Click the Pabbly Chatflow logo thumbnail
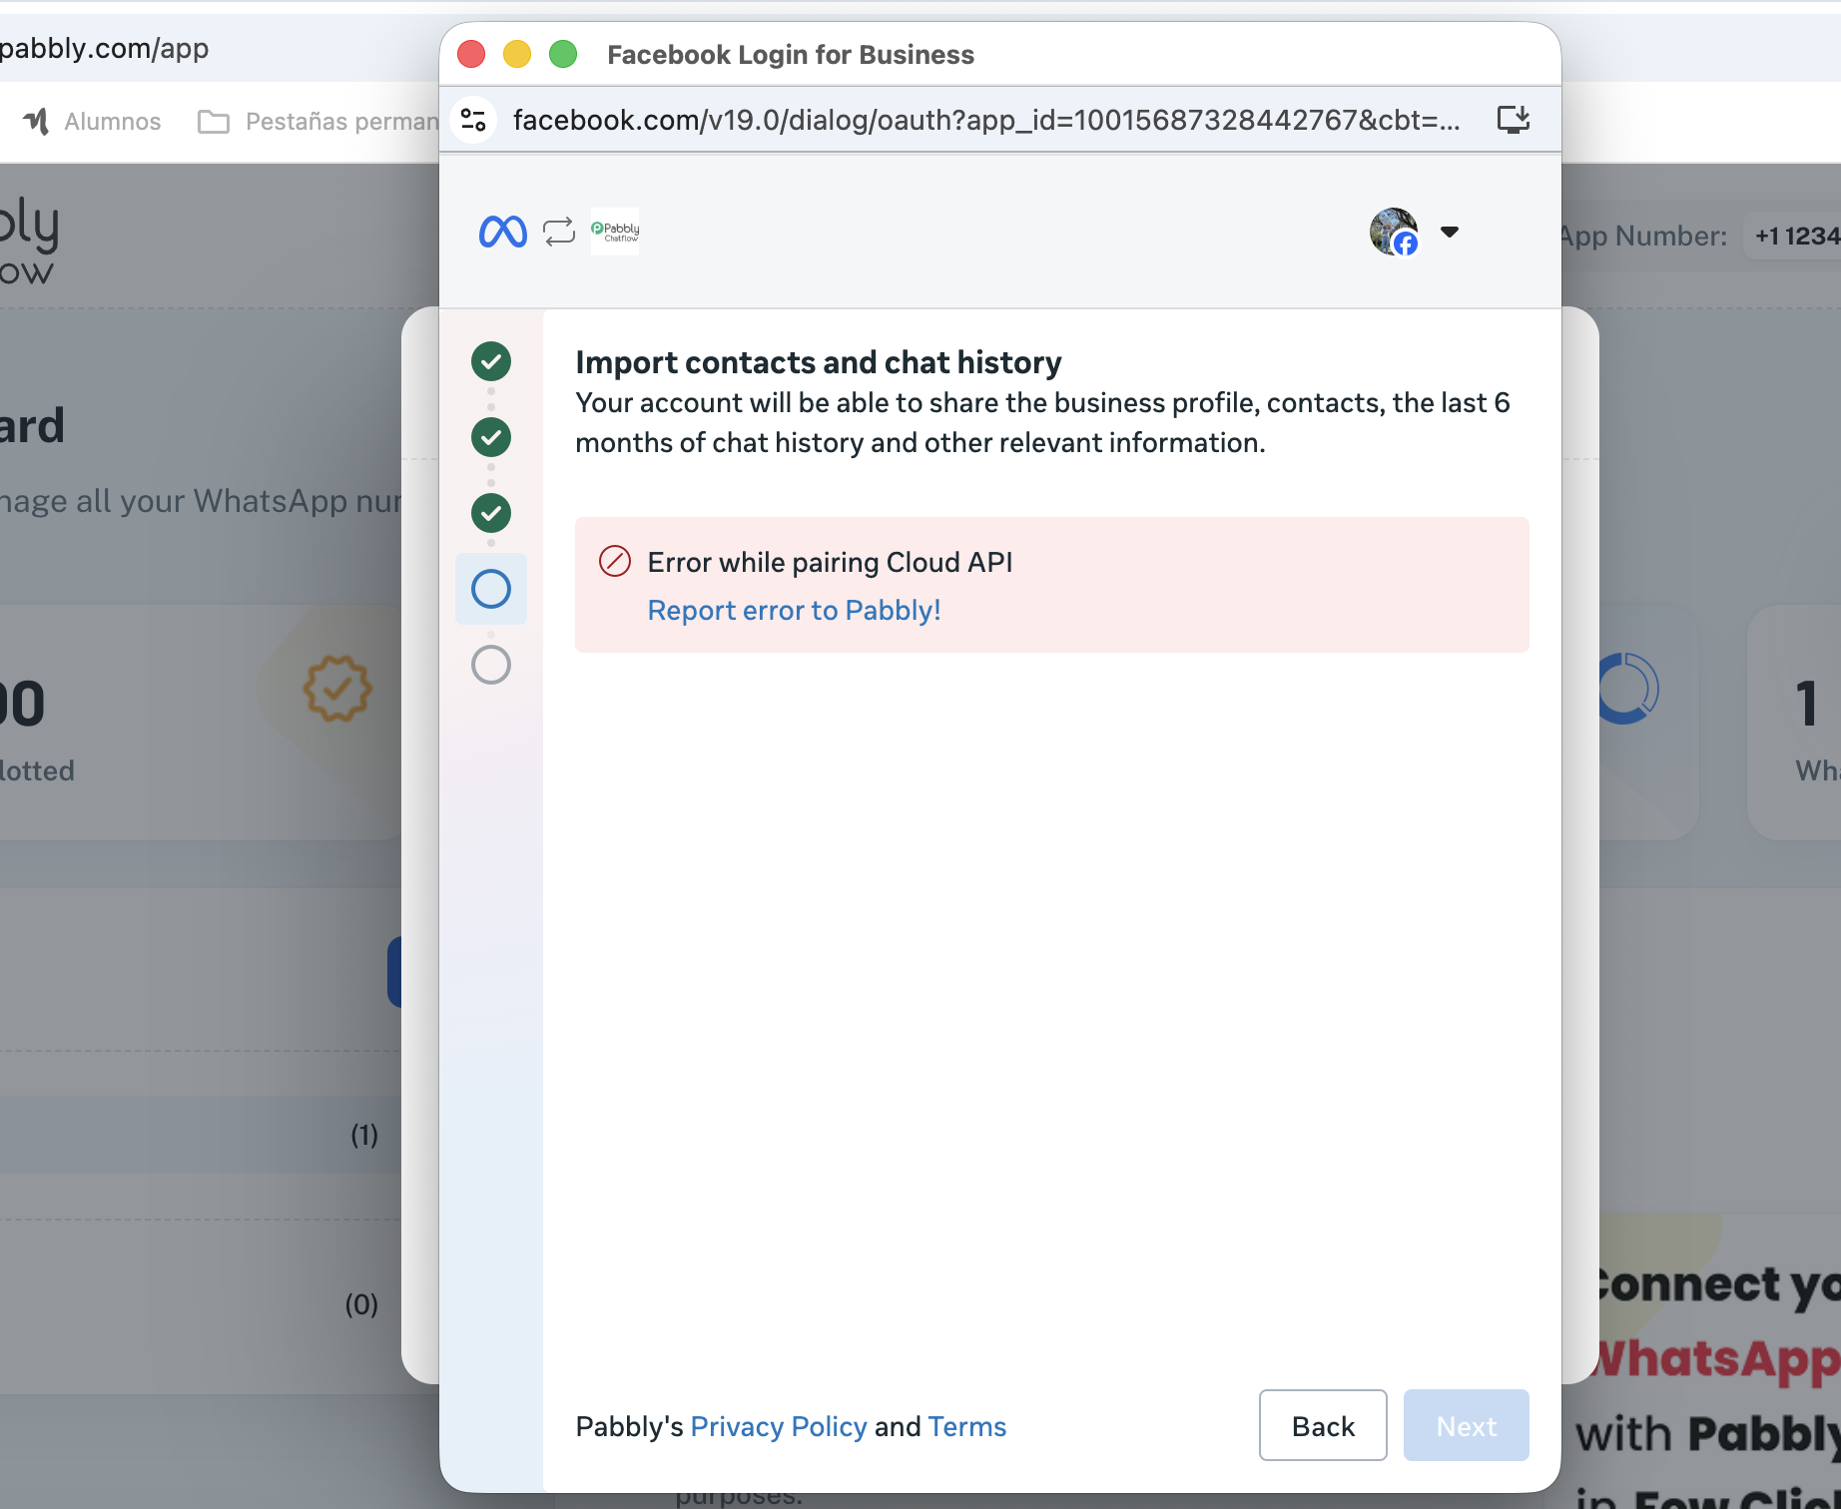This screenshot has height=1509, width=1841. pos(615,232)
